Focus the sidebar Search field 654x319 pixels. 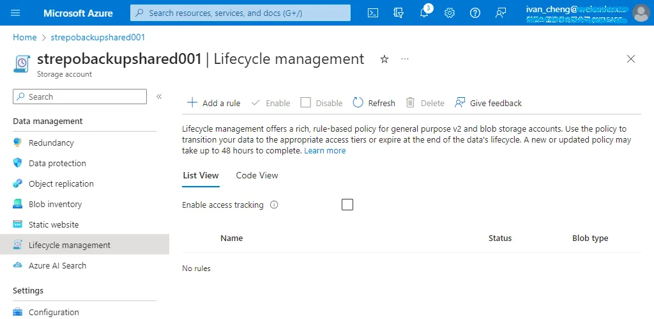[80, 97]
